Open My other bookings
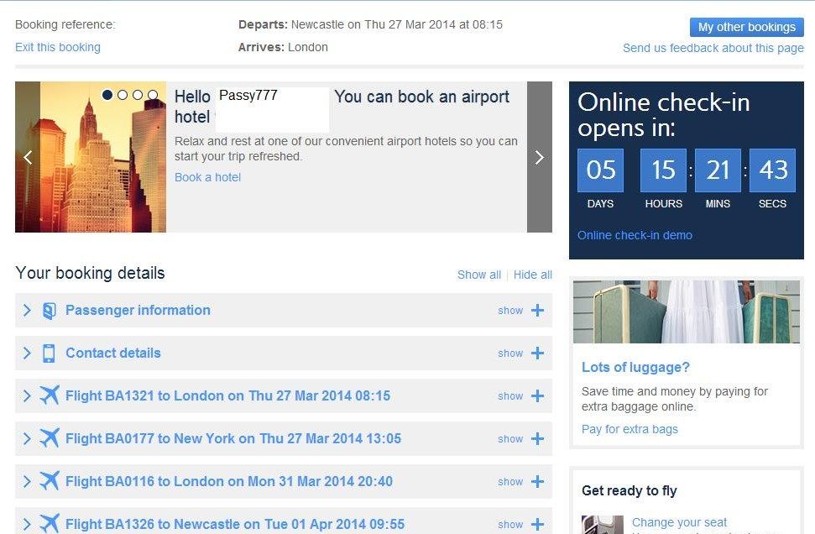Image resolution: width=815 pixels, height=534 pixels. click(746, 27)
